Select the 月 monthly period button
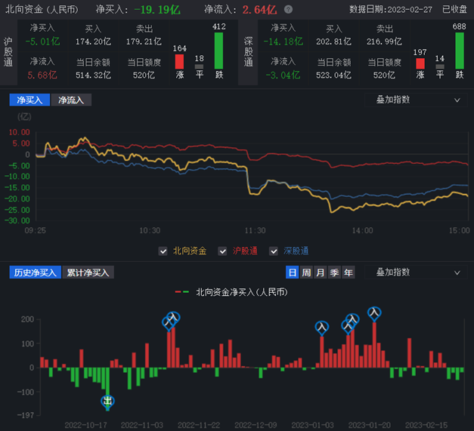Viewport: 474px width, 431px height. click(321, 272)
